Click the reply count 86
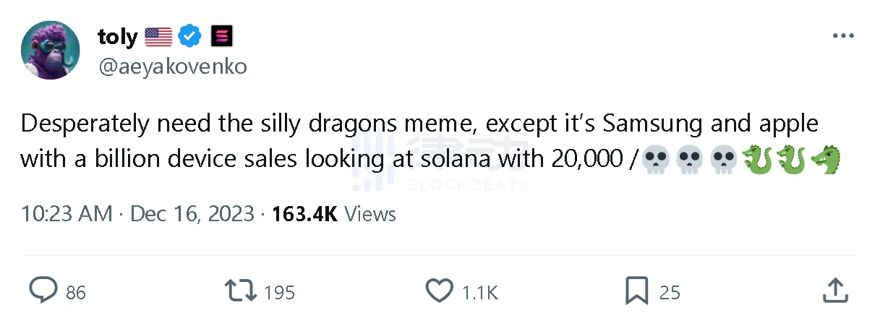The width and height of the screenshot is (880, 321). (x=76, y=292)
